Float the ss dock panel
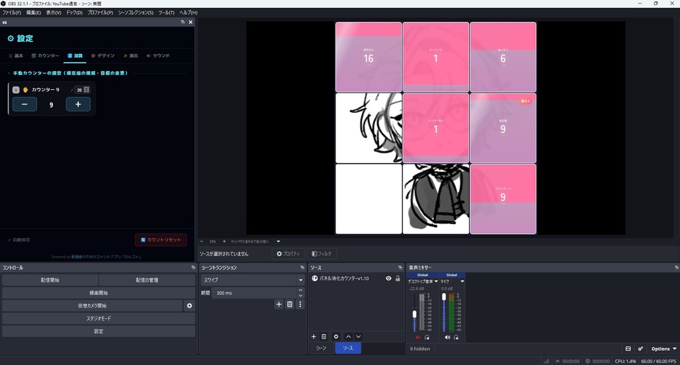Screen dimensions: 680x365 point(183,22)
